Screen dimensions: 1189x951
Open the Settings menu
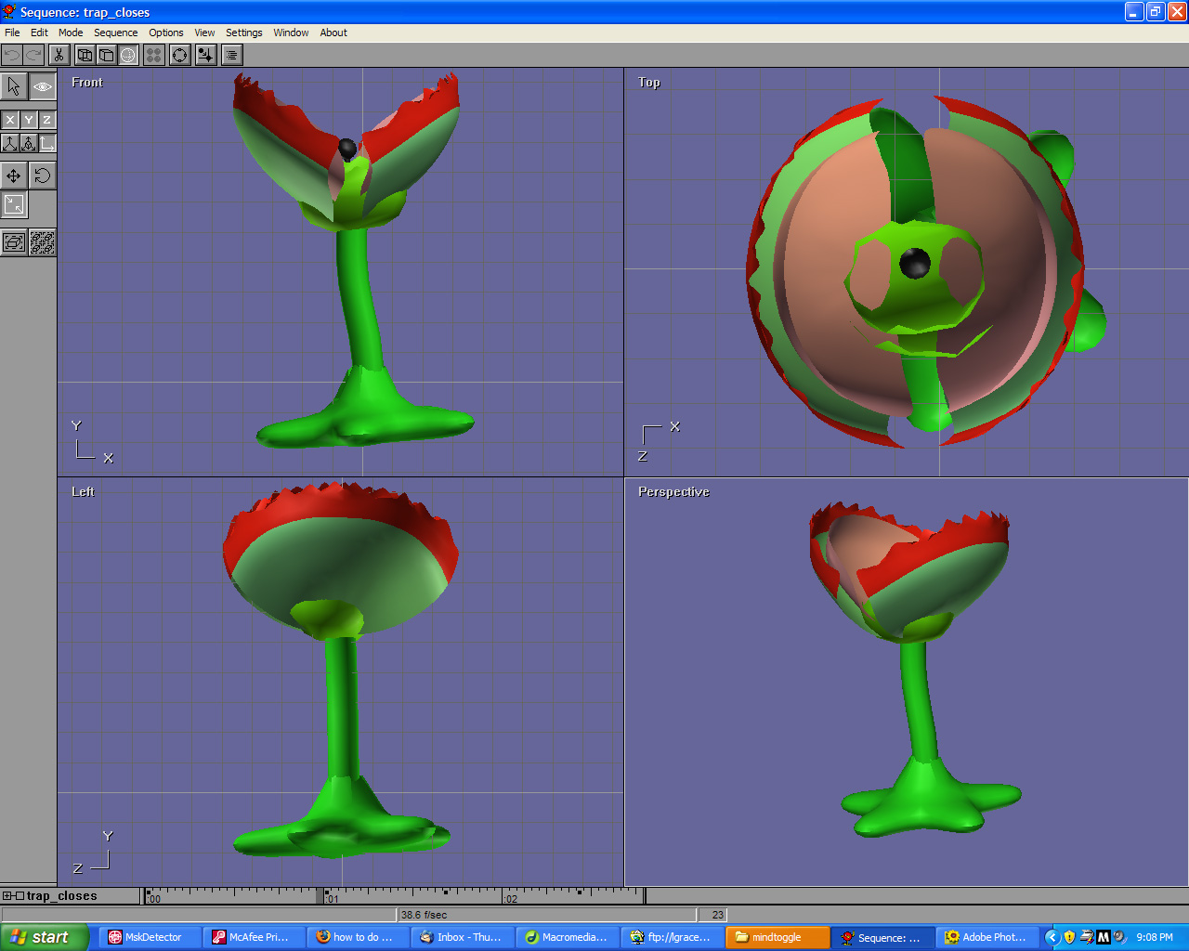[x=243, y=33]
